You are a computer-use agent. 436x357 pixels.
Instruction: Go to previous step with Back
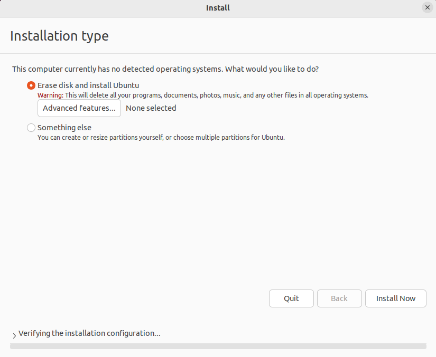[x=339, y=298]
